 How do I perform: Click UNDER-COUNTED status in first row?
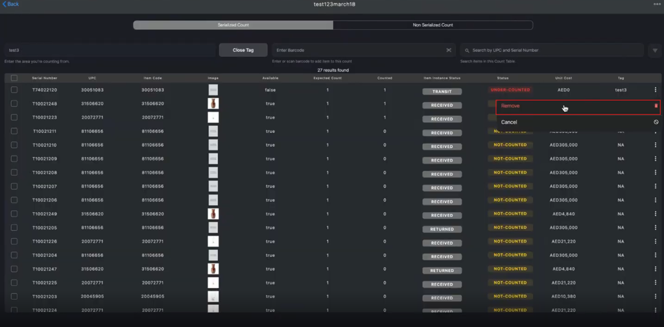click(x=510, y=90)
